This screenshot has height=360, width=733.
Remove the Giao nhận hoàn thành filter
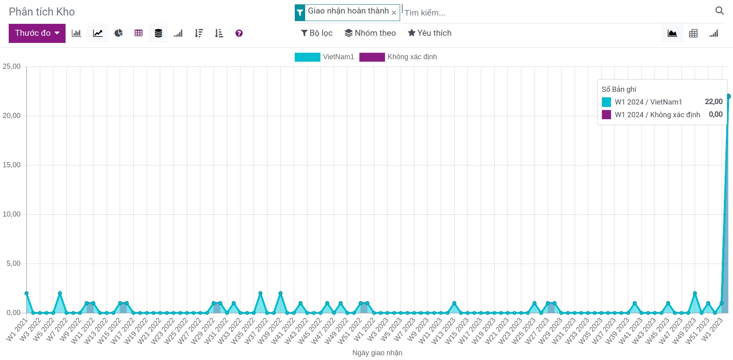(x=394, y=13)
